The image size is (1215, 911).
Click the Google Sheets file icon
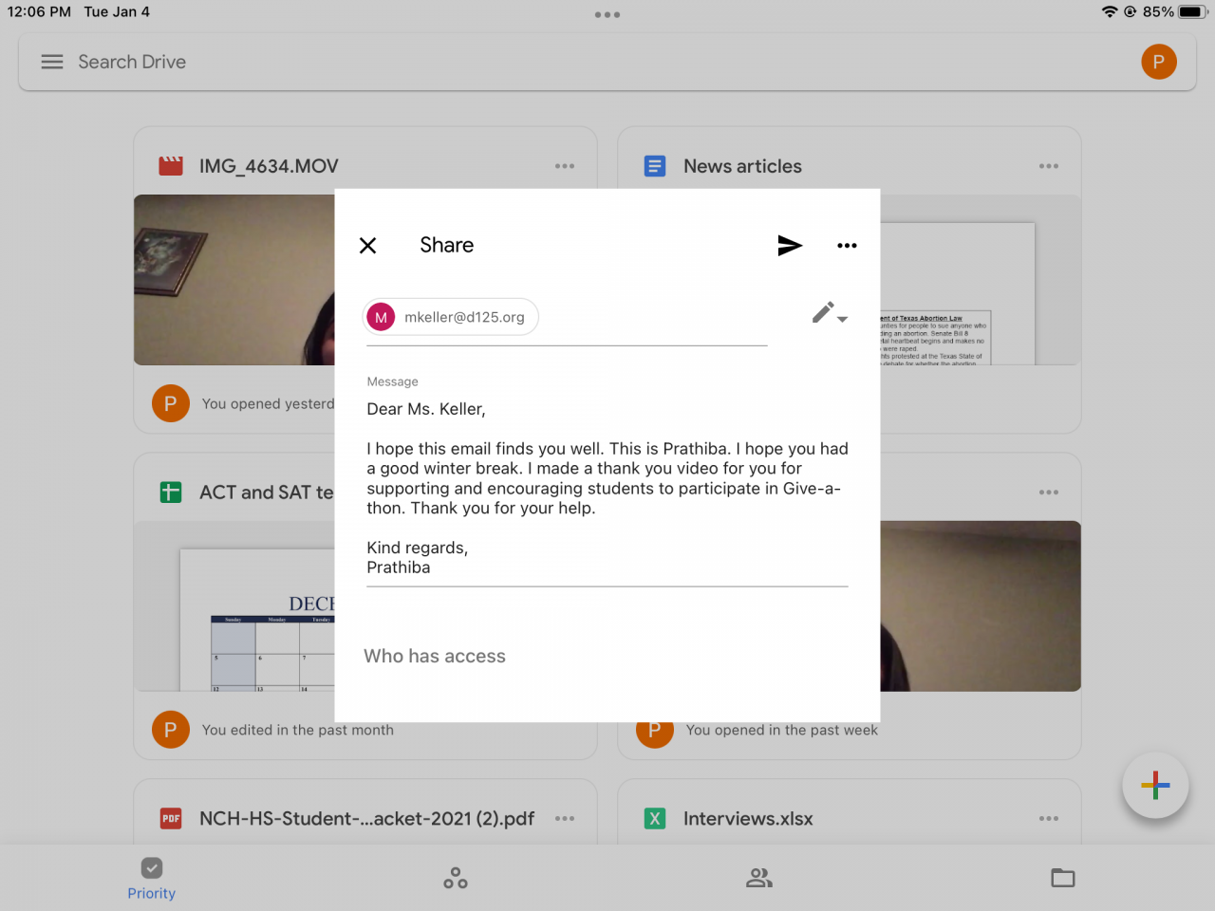coord(171,493)
